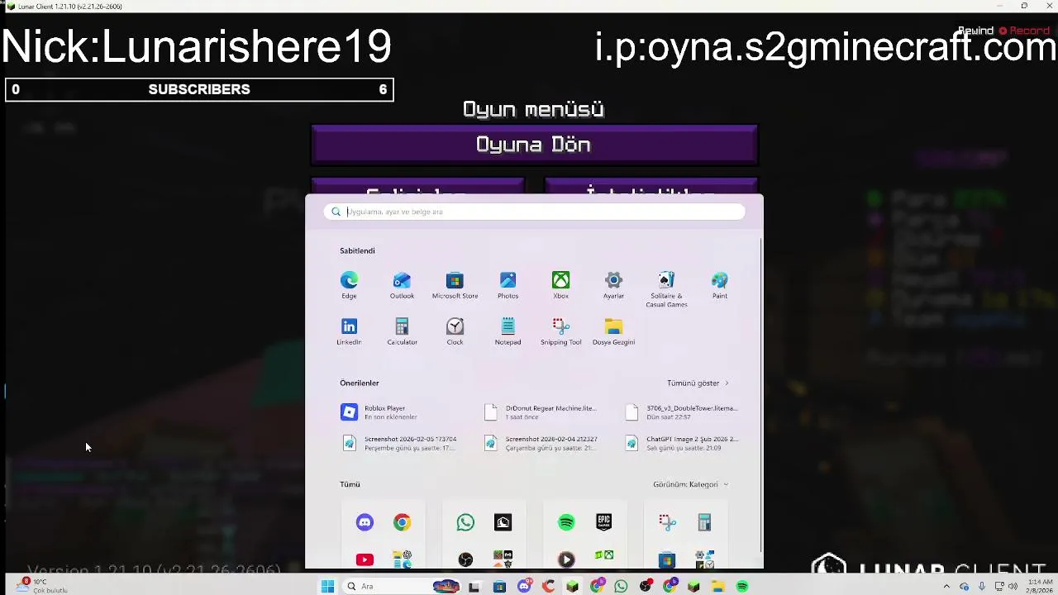Switch to OBS Studio on the taskbar
The height and width of the screenshot is (595, 1058).
click(646, 587)
